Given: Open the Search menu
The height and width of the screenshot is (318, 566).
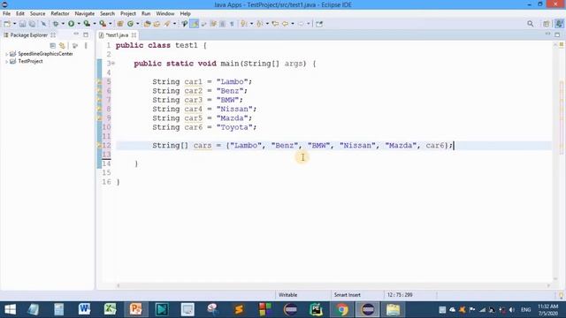Looking at the screenshot, I should pyautogui.click(x=107, y=14).
